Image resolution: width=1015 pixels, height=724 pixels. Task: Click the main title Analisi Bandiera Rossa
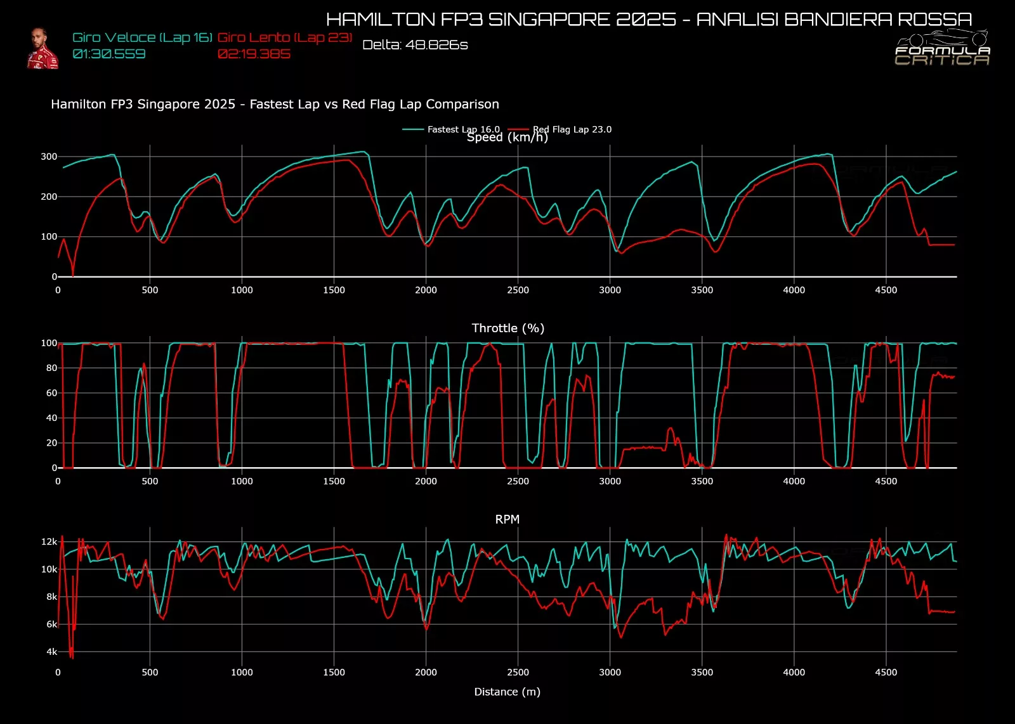(x=648, y=20)
